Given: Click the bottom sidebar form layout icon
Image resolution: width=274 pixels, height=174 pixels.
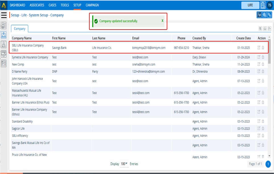Looking at the screenshot, I should [x=4, y=63].
